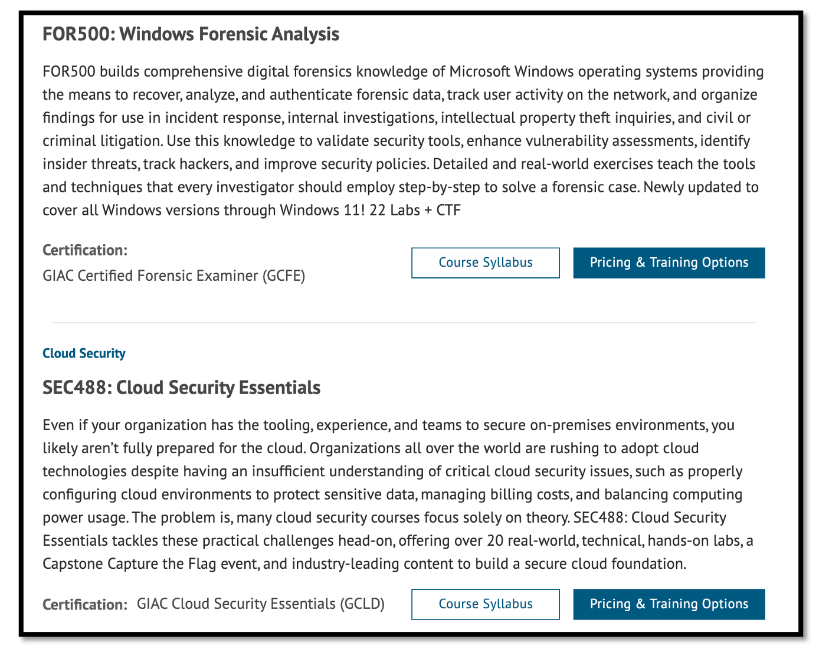Click the "22 Labs + CTF" text
This screenshot has width=819, height=649.
click(x=415, y=210)
